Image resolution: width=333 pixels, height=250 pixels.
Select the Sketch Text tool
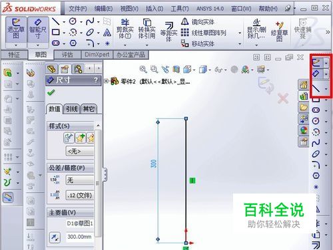(x=107, y=33)
